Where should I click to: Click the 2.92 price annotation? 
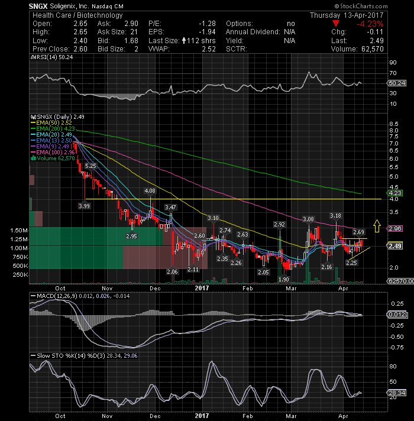pyautogui.click(x=279, y=224)
